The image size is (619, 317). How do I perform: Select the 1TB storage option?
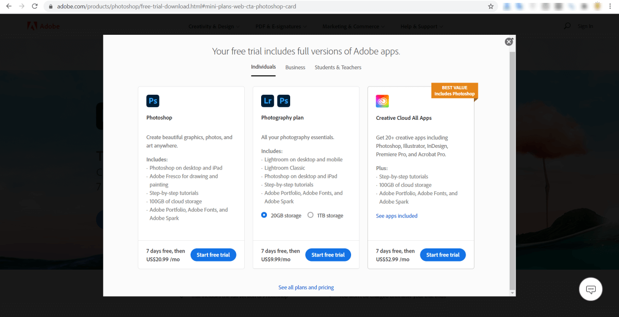coord(310,215)
